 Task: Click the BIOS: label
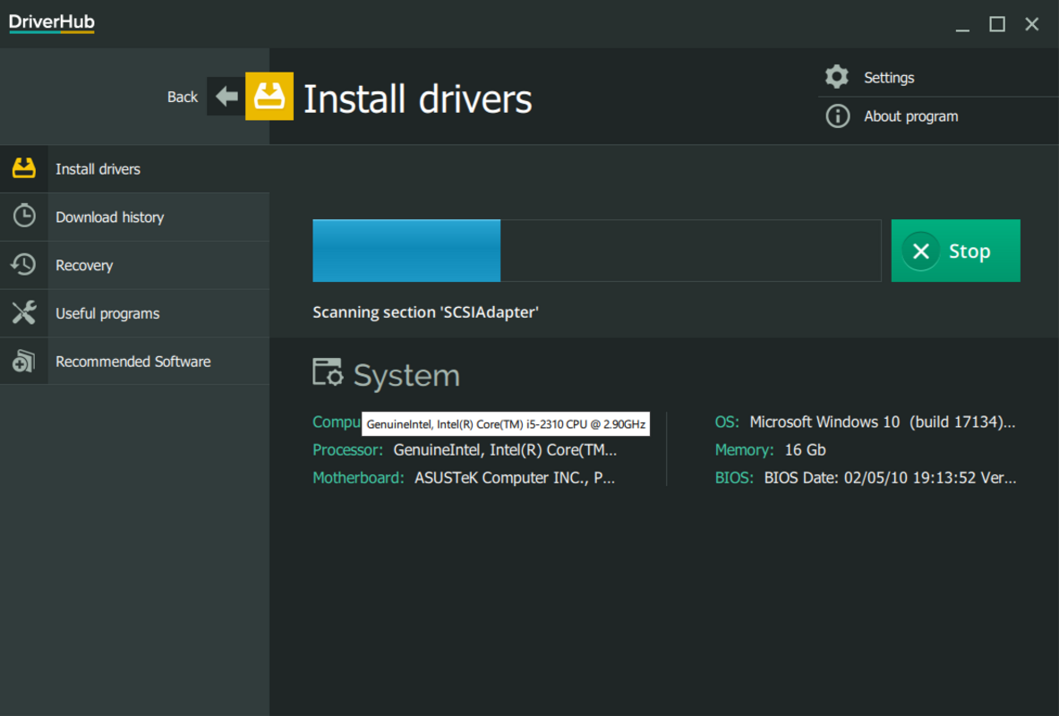tap(734, 478)
